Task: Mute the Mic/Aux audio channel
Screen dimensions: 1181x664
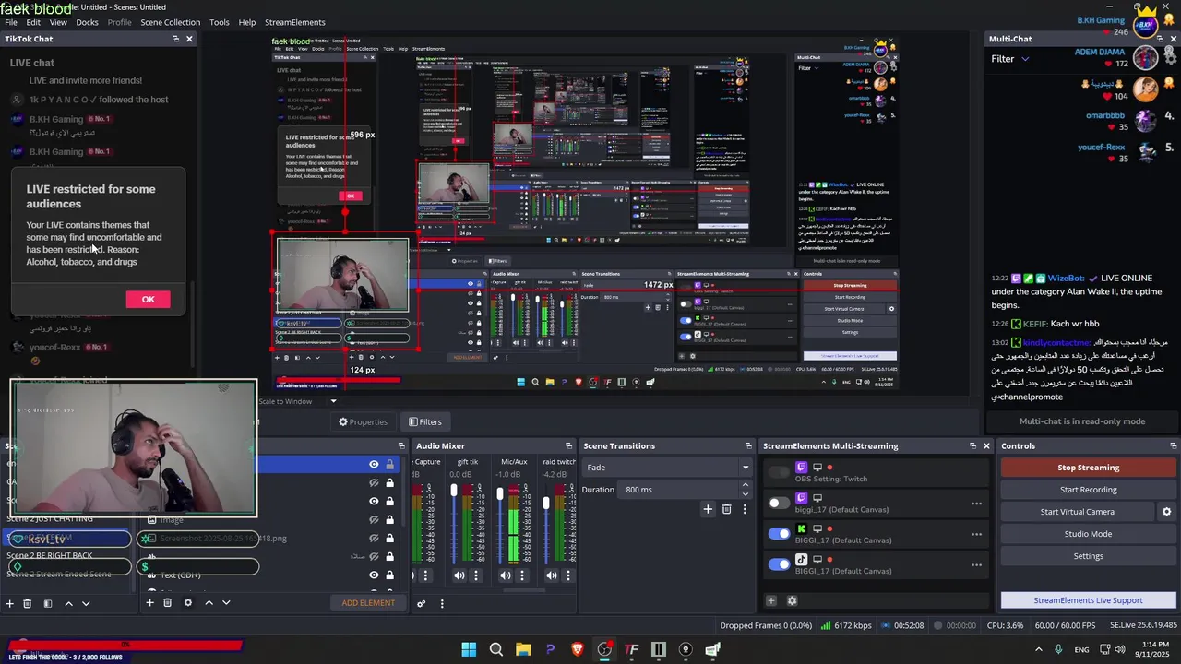Action: pos(506,575)
